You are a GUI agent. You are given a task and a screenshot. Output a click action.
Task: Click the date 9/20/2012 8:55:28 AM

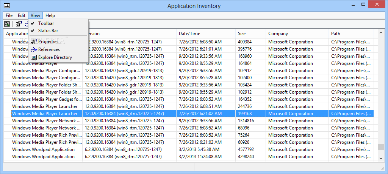coord(200,78)
